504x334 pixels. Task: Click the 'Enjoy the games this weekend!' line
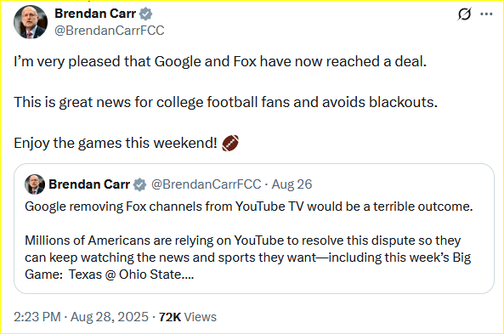pos(116,143)
